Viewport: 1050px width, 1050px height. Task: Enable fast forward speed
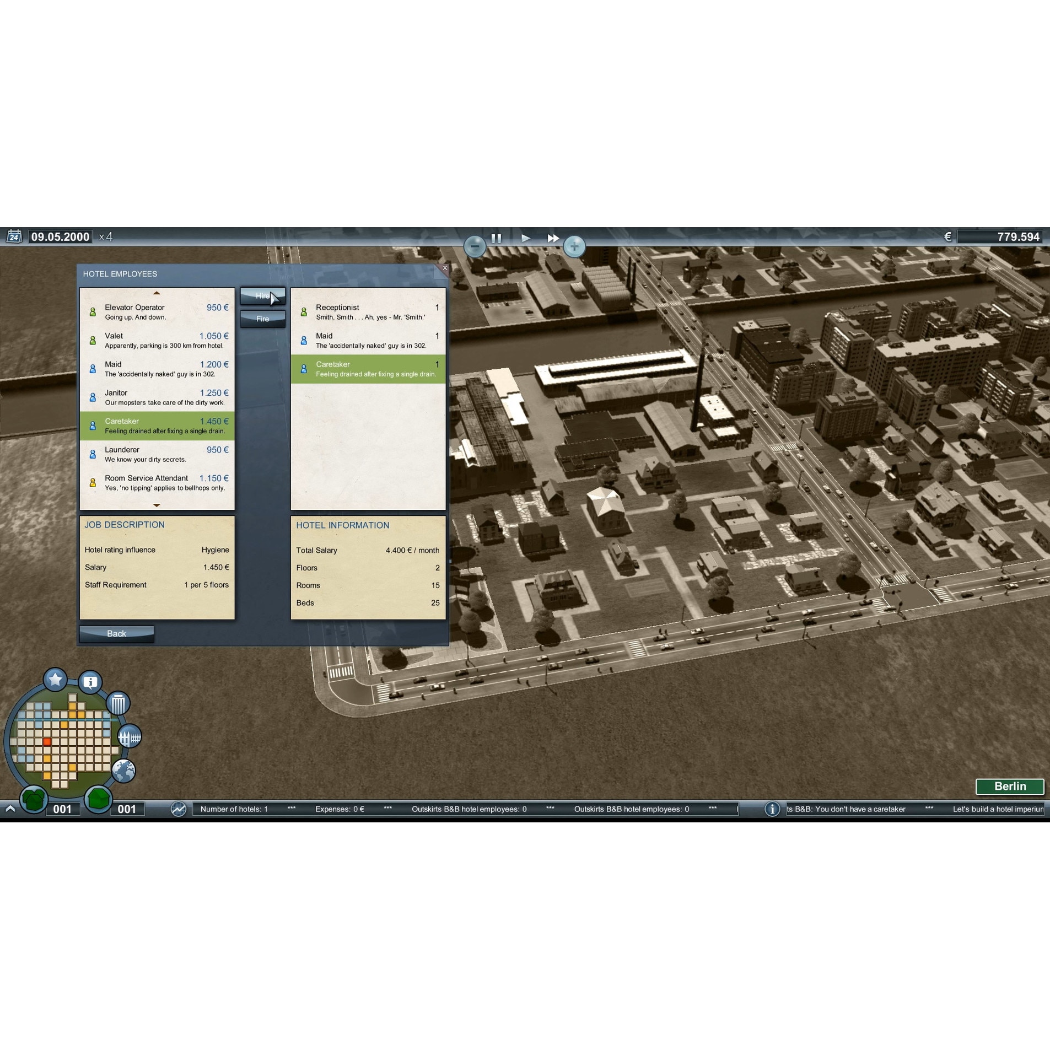[553, 238]
